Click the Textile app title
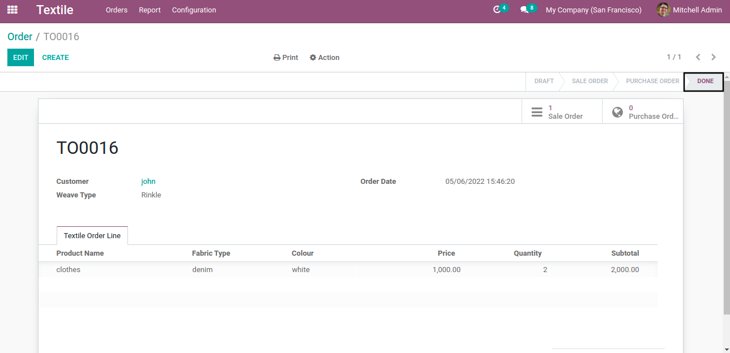 (x=55, y=10)
